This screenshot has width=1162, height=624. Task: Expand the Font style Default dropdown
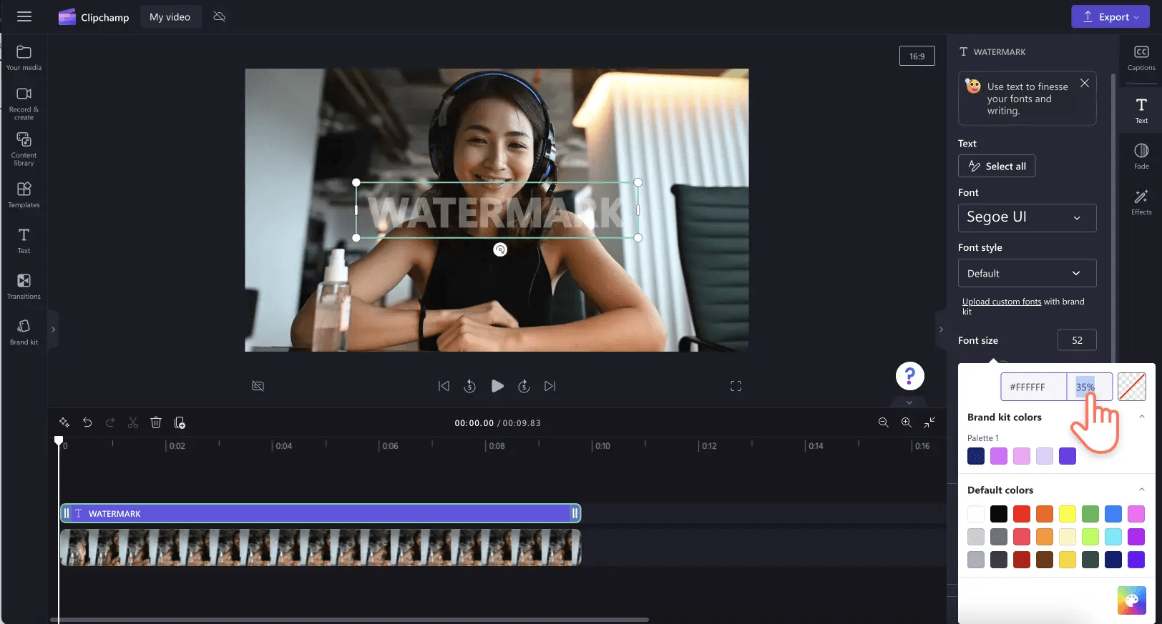pos(1027,273)
